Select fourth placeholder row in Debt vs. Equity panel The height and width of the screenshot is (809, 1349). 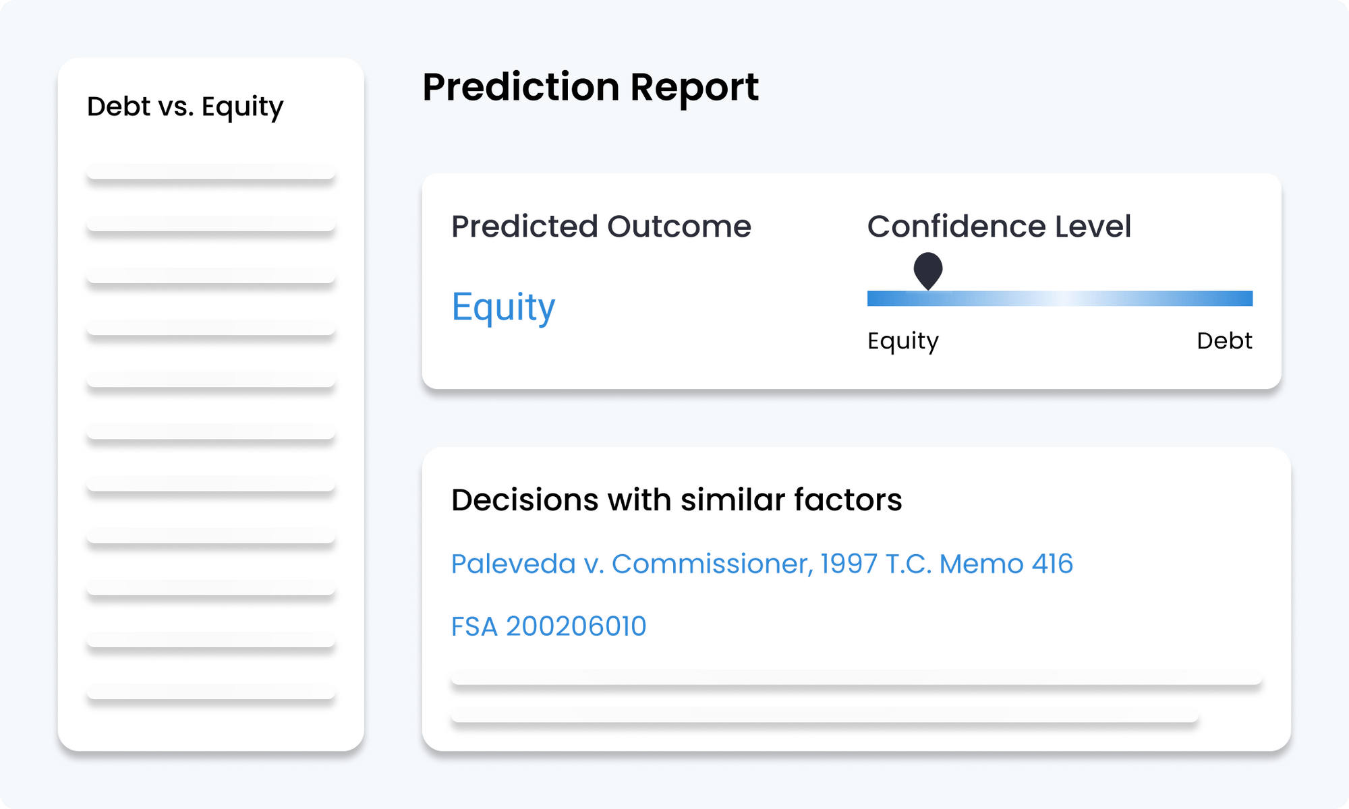[x=211, y=328]
